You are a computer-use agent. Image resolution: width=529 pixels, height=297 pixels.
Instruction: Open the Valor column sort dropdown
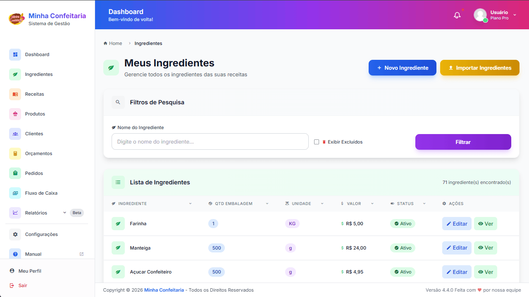click(x=372, y=204)
